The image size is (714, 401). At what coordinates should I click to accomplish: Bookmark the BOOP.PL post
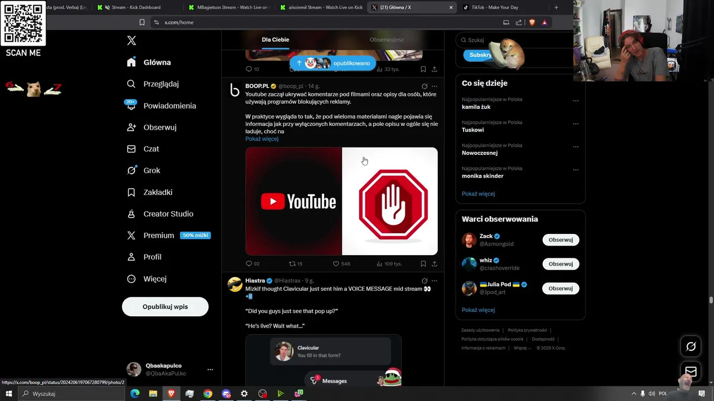tap(423, 263)
